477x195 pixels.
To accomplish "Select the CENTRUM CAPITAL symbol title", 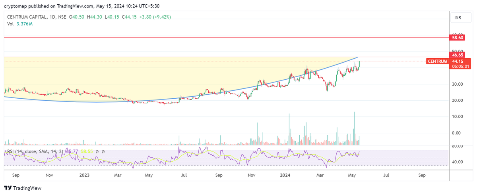I will pyautogui.click(x=27, y=17).
